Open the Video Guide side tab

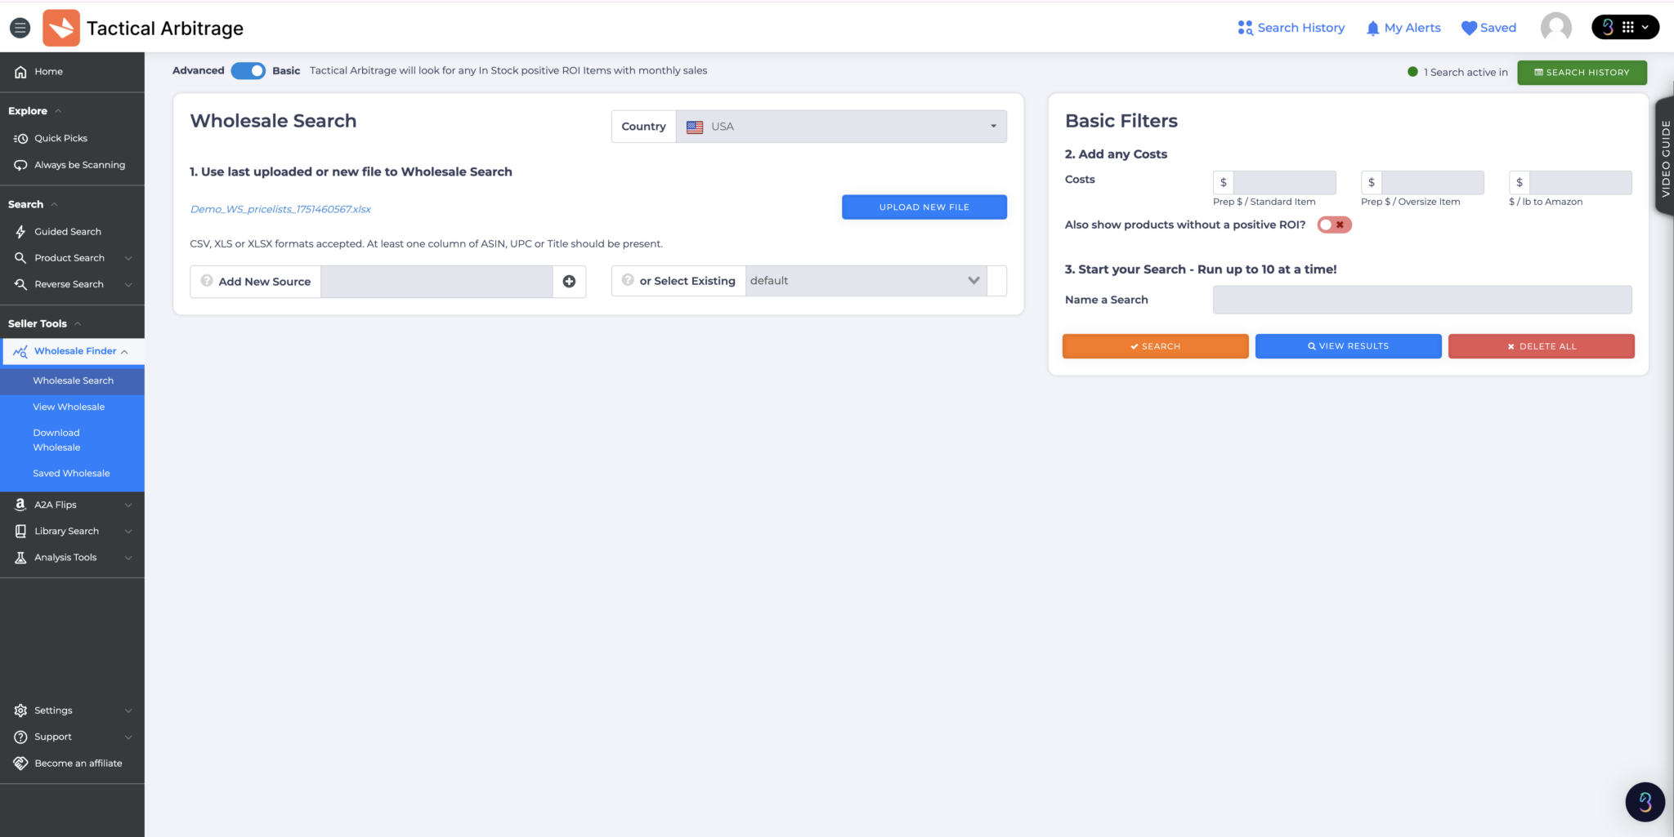click(x=1665, y=158)
